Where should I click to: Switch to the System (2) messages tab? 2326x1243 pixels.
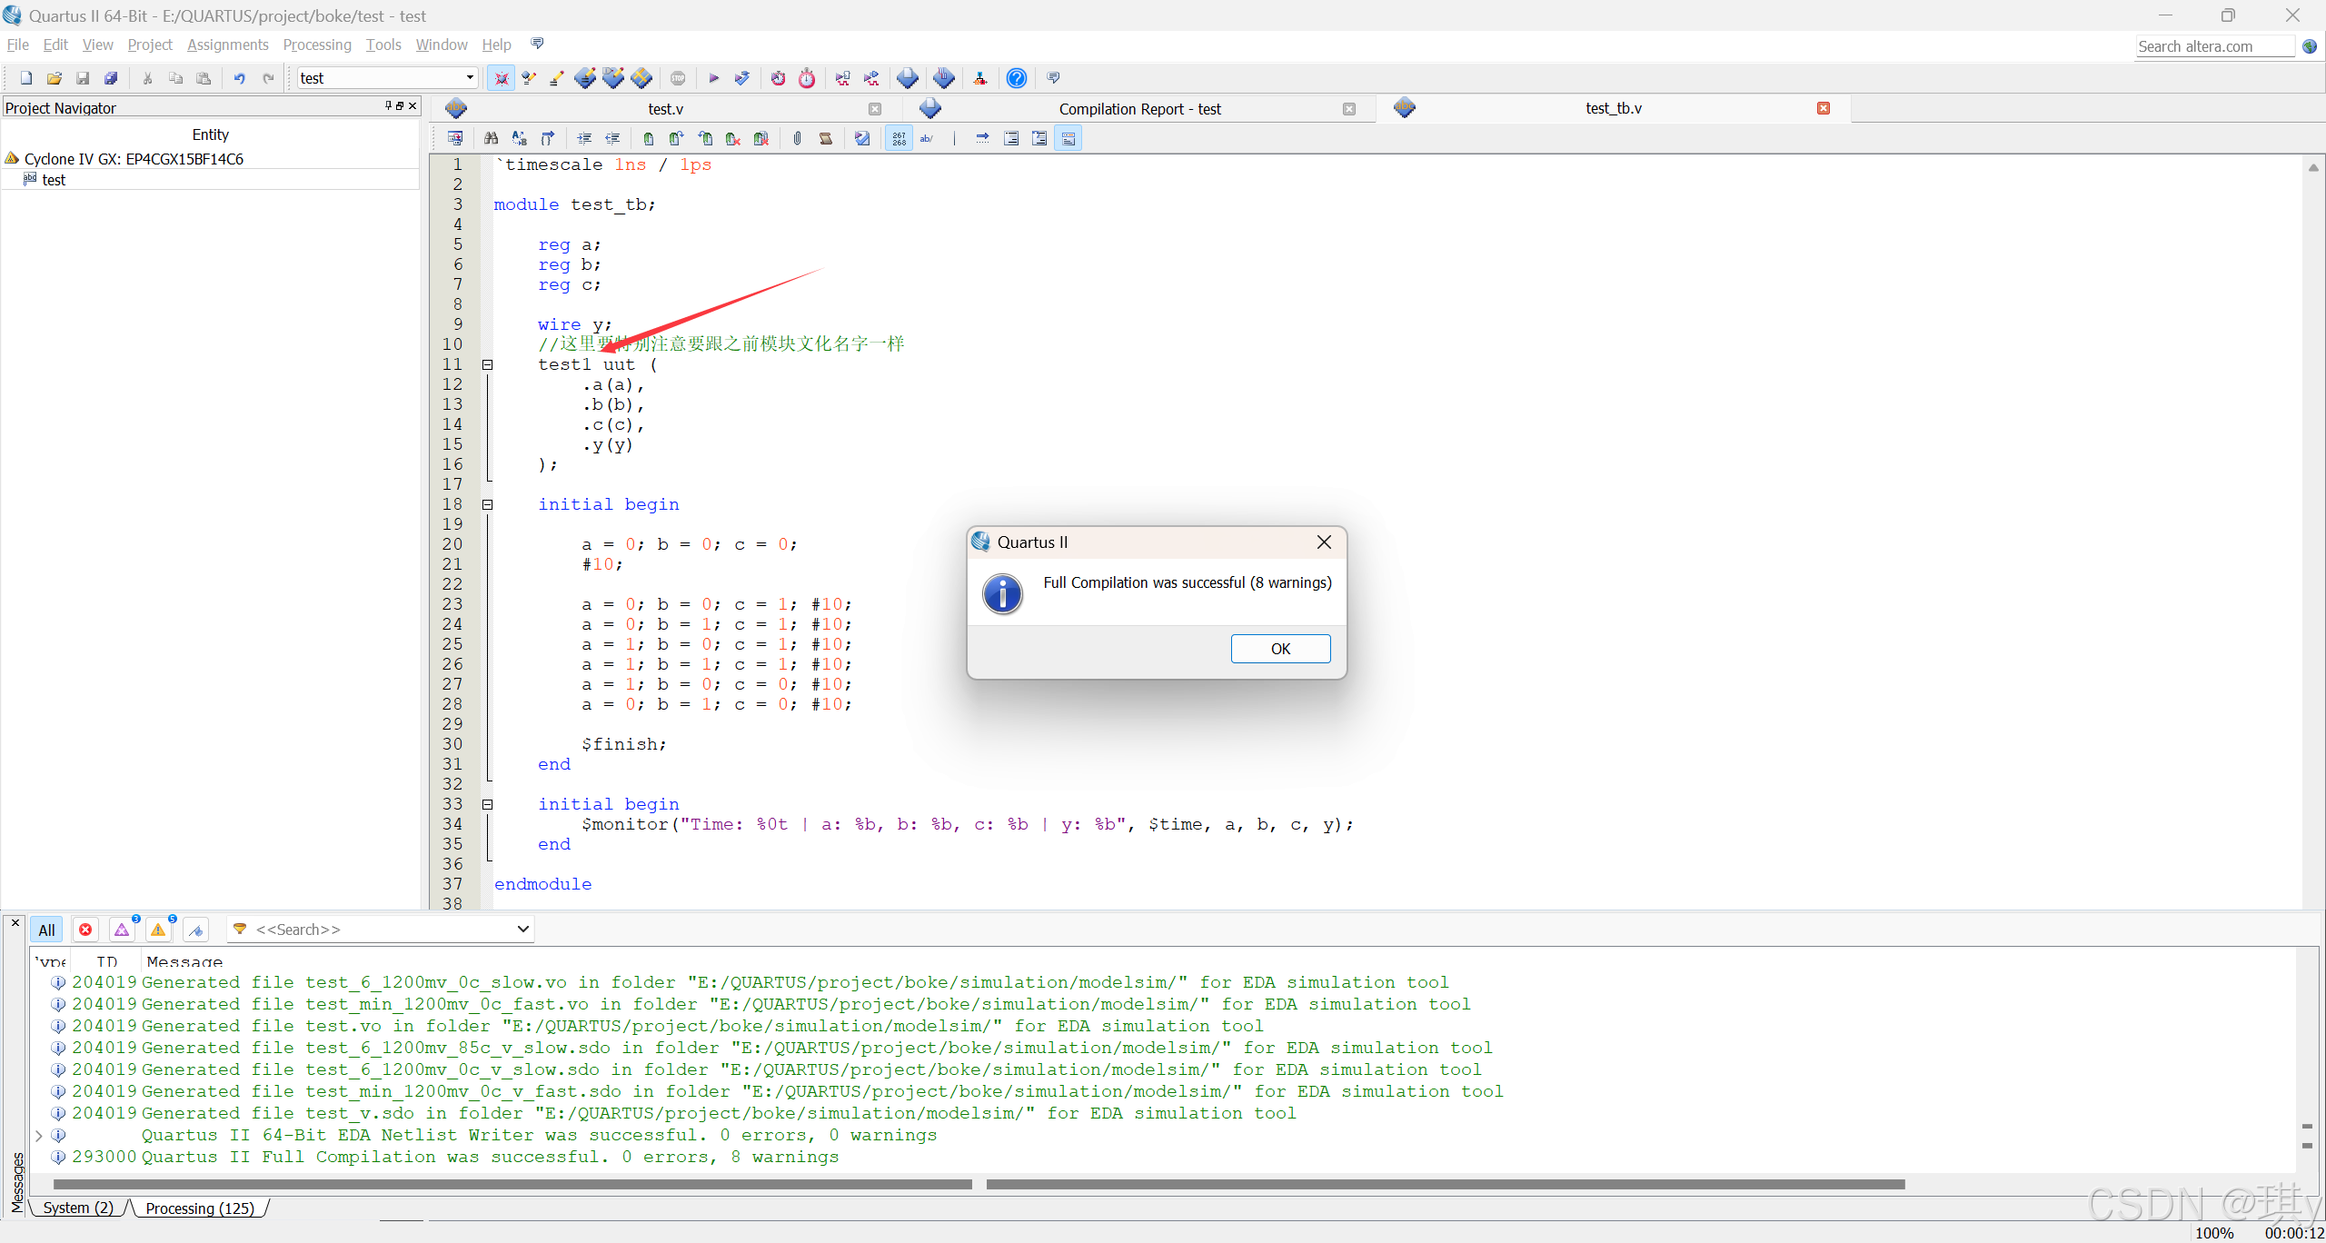tap(78, 1208)
